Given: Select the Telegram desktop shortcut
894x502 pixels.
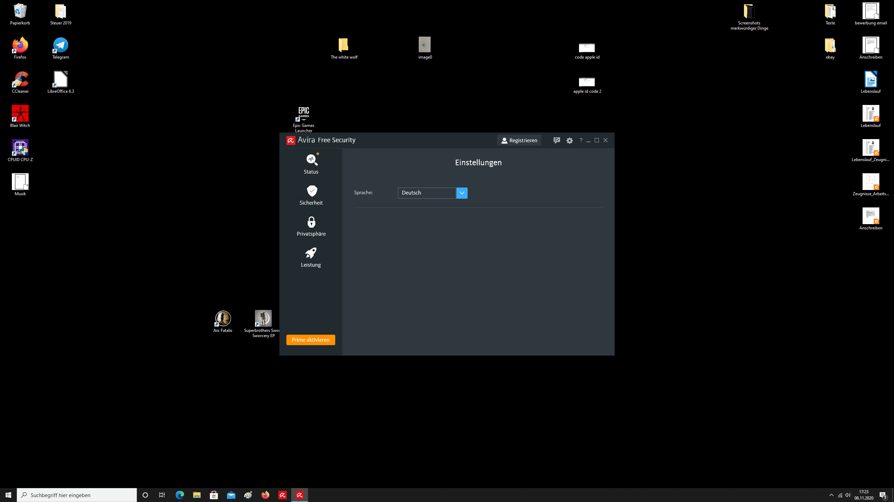Looking at the screenshot, I should click(x=60, y=48).
